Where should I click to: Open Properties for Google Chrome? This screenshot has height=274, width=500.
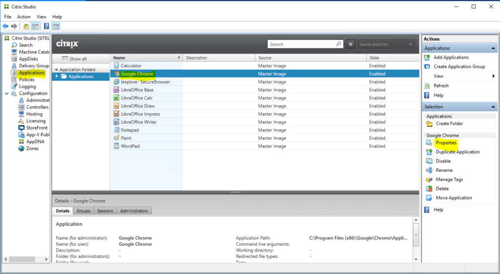click(x=446, y=143)
